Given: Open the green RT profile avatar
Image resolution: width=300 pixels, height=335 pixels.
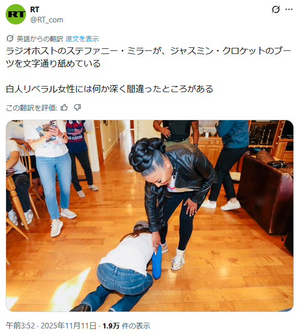Looking at the screenshot, I should [16, 14].
